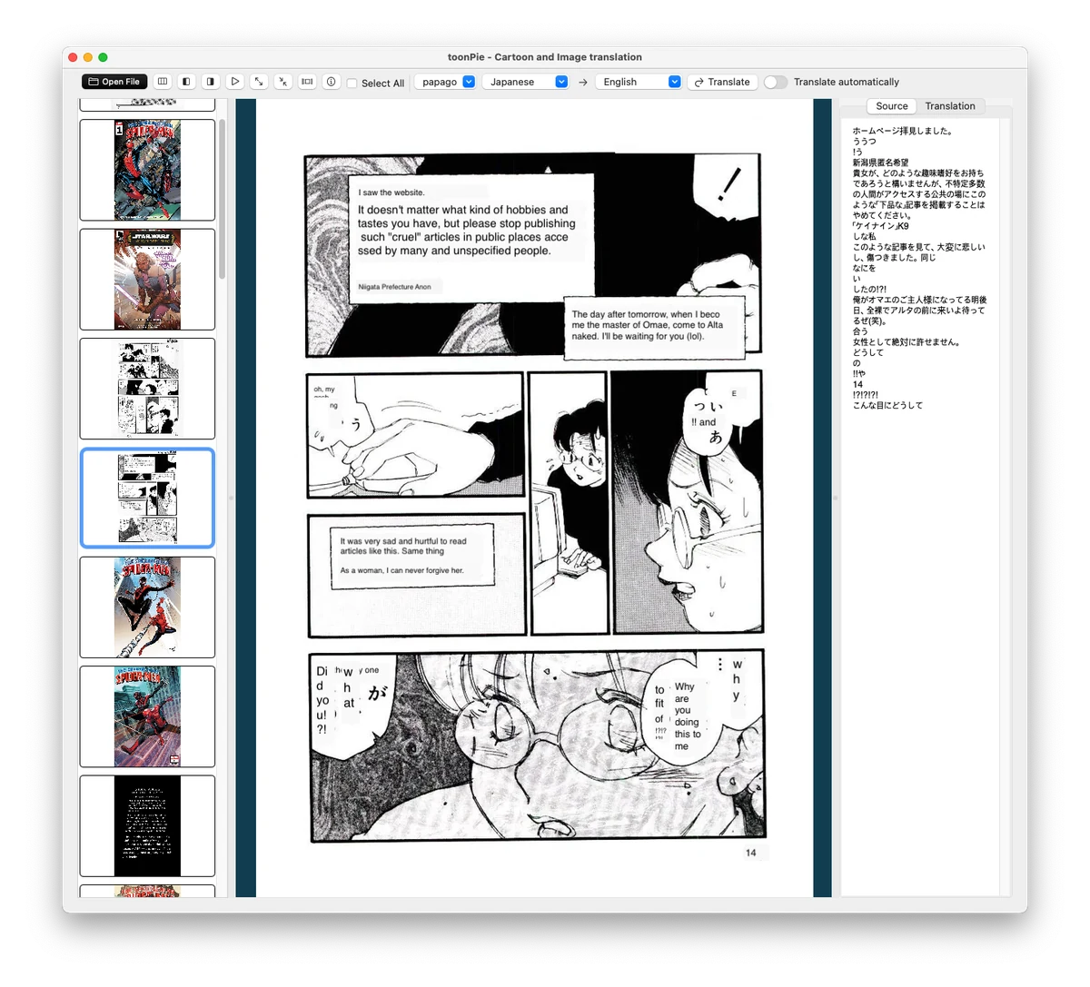The width and height of the screenshot is (1090, 987).
Task: Click source line 'こんな目にどうして'
Action: coord(887,406)
